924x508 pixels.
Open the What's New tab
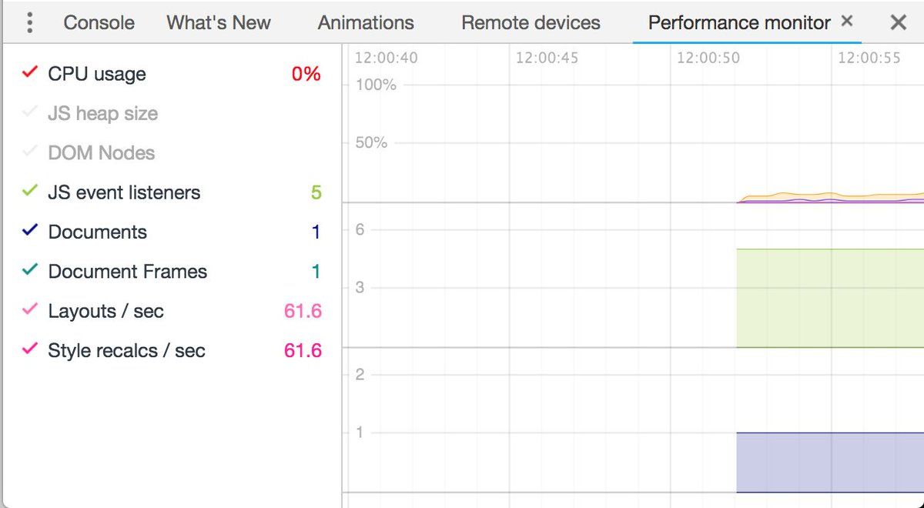tap(219, 23)
